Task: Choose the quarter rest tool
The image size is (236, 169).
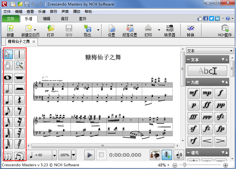Action: tap(20, 100)
